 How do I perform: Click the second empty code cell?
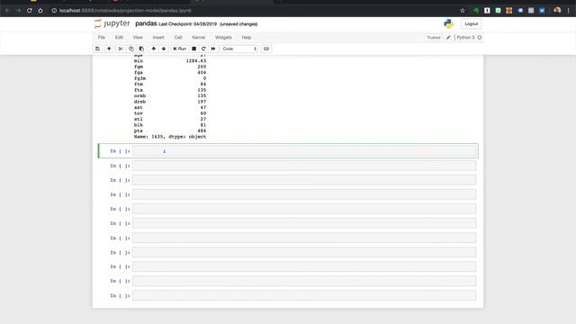(304, 166)
